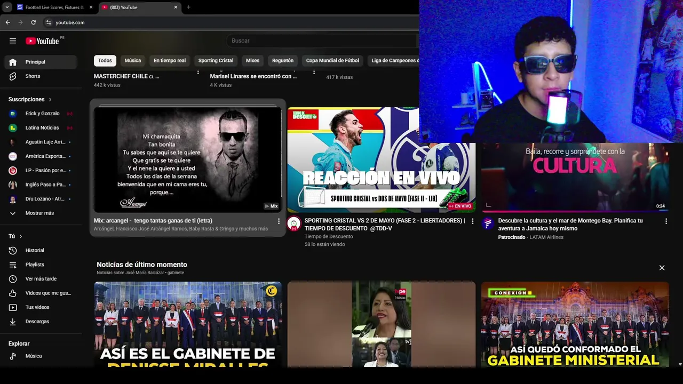
Task: Open options for Marisel Linares video
Action: [x=314, y=72]
